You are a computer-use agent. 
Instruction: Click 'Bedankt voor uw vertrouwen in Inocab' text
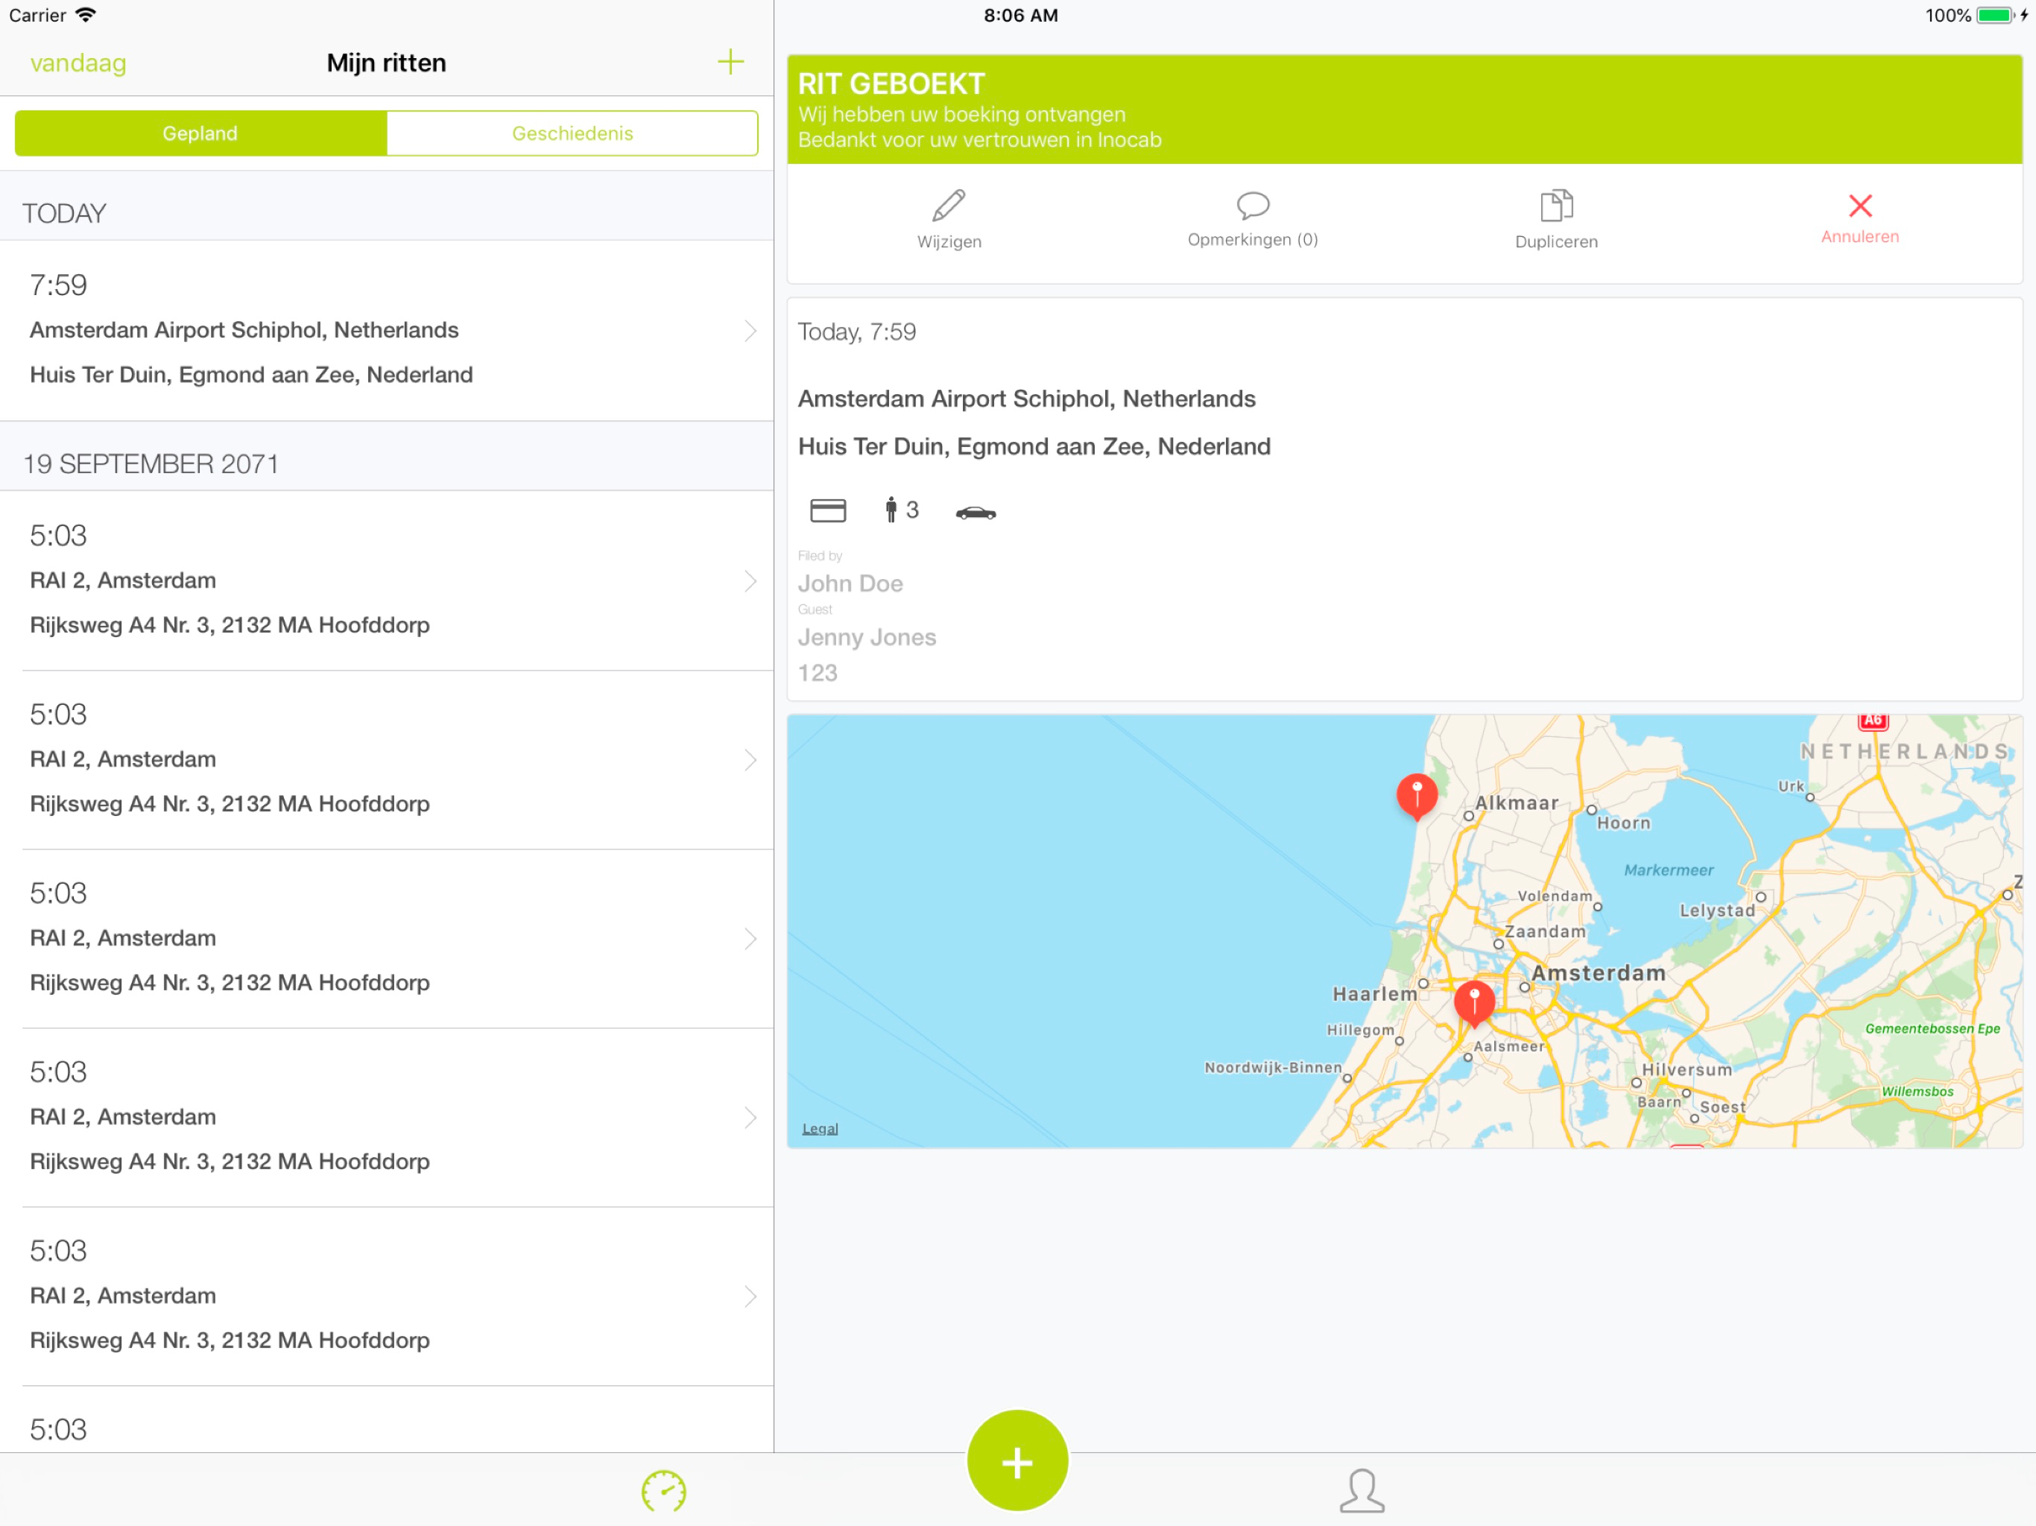(x=979, y=140)
